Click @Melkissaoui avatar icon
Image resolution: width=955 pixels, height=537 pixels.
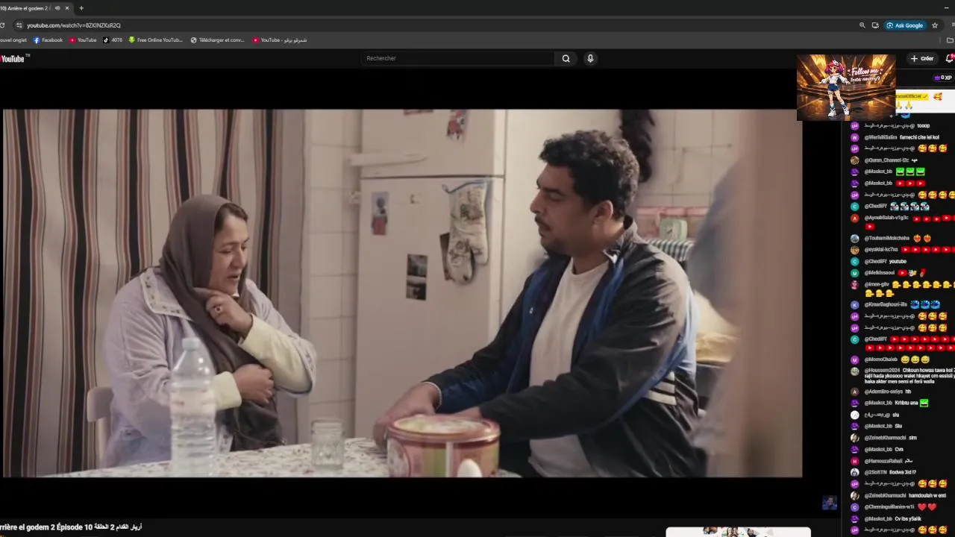855,273
